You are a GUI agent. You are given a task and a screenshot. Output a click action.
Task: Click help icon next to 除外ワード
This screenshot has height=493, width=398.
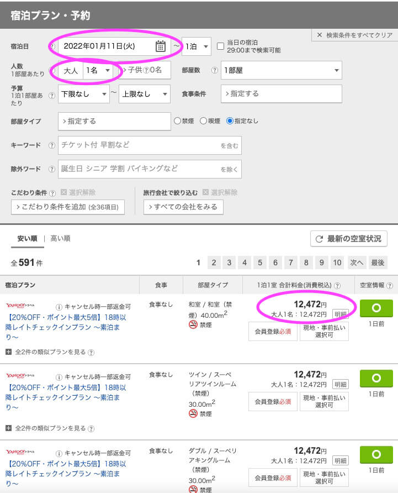[52, 169]
